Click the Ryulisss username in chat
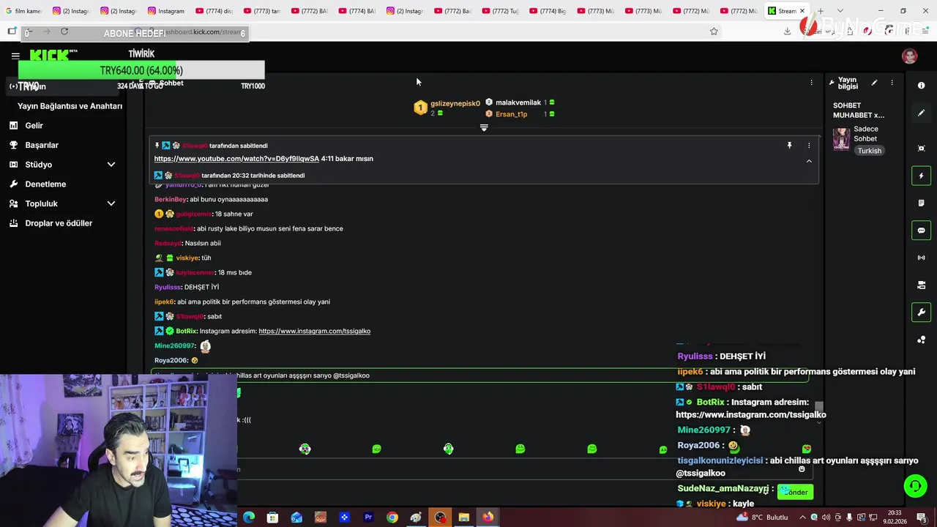The image size is (937, 527). pyautogui.click(x=168, y=287)
